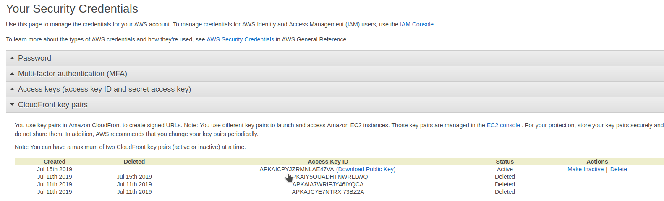The width and height of the screenshot is (664, 201).
Task: Click the Password section title
Action: 34,59
